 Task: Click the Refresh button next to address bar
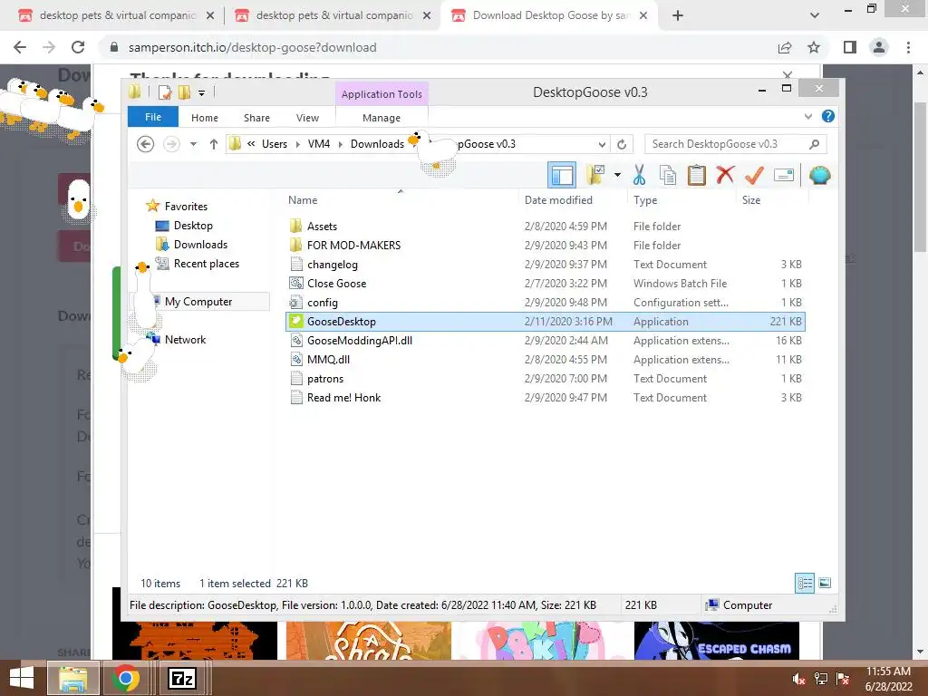click(622, 144)
